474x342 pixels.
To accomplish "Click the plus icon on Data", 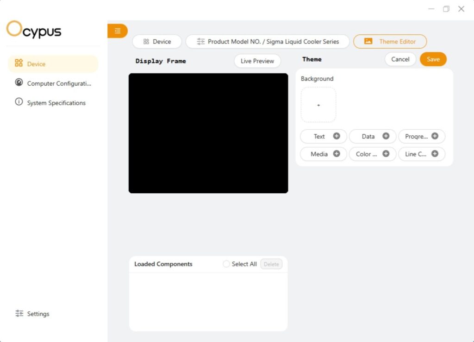I will 386,136.
